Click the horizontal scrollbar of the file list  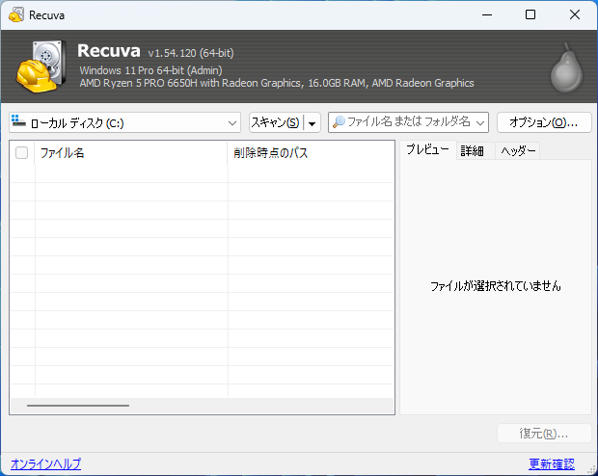point(78,406)
